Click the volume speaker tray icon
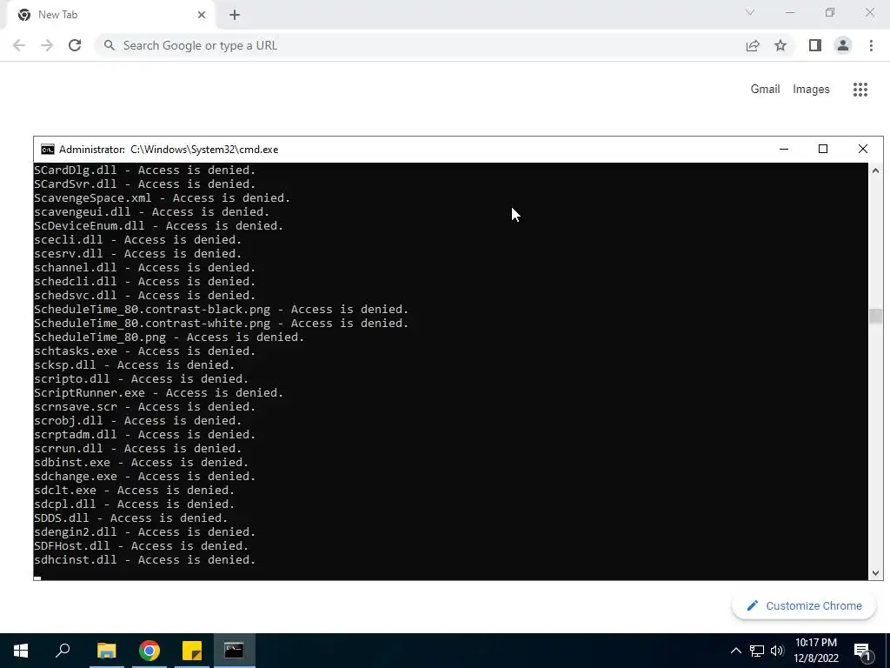 pyautogui.click(x=777, y=651)
